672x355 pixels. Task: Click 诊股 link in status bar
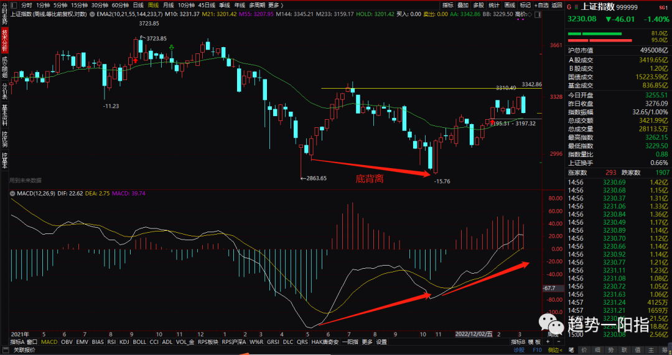tap(519, 350)
